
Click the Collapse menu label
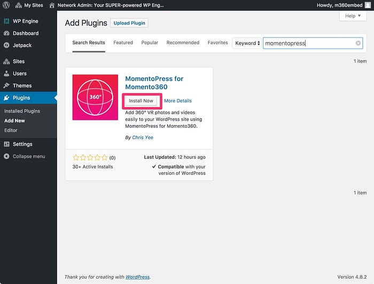29,156
